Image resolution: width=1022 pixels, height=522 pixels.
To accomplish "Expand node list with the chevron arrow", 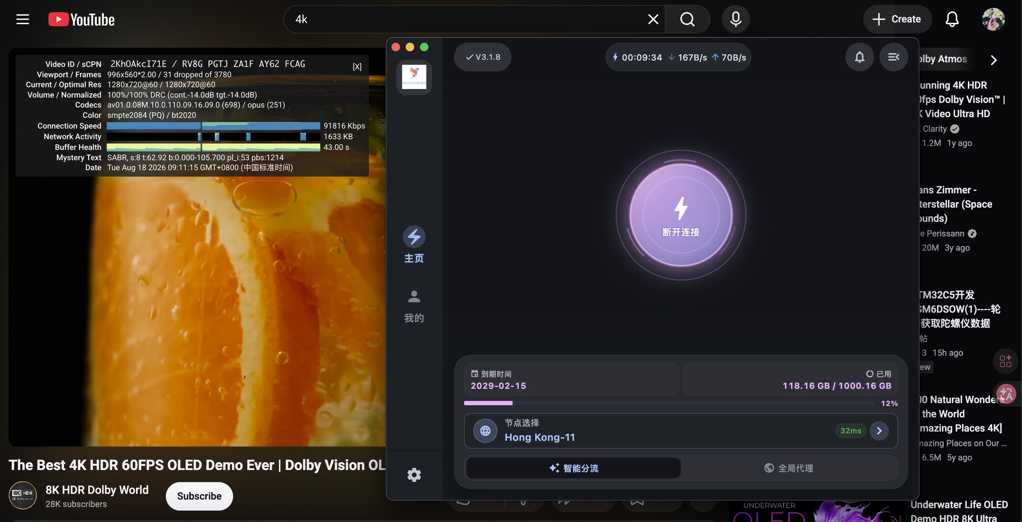I will 879,431.
